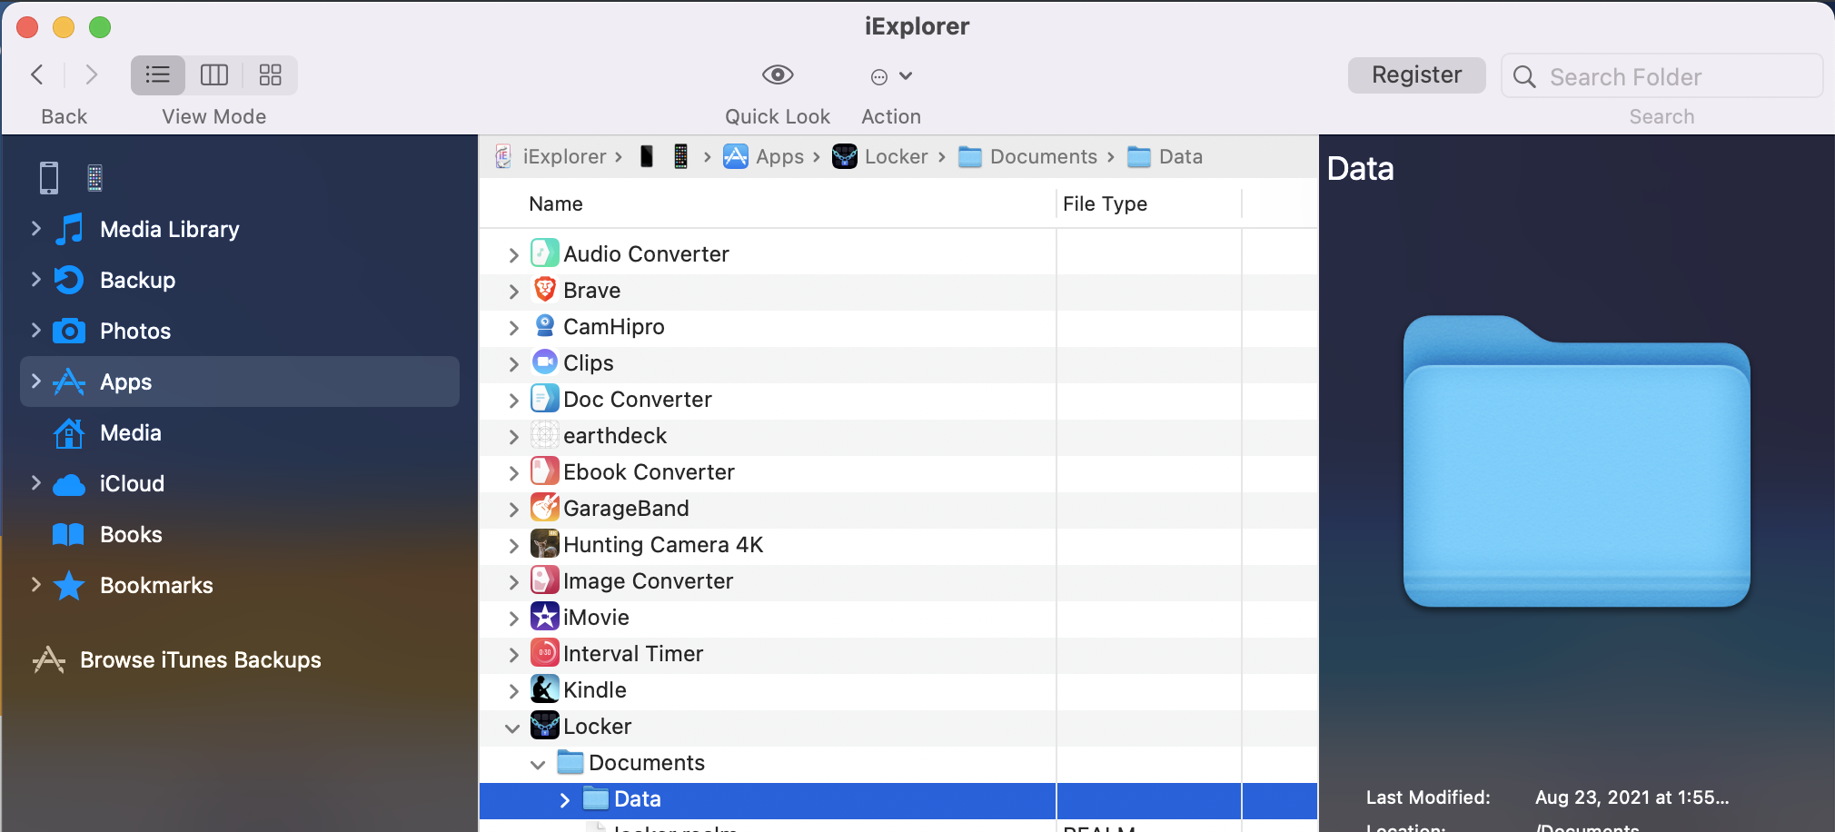Select Image Converter app icon
Image resolution: width=1835 pixels, height=832 pixels.
pos(545,580)
